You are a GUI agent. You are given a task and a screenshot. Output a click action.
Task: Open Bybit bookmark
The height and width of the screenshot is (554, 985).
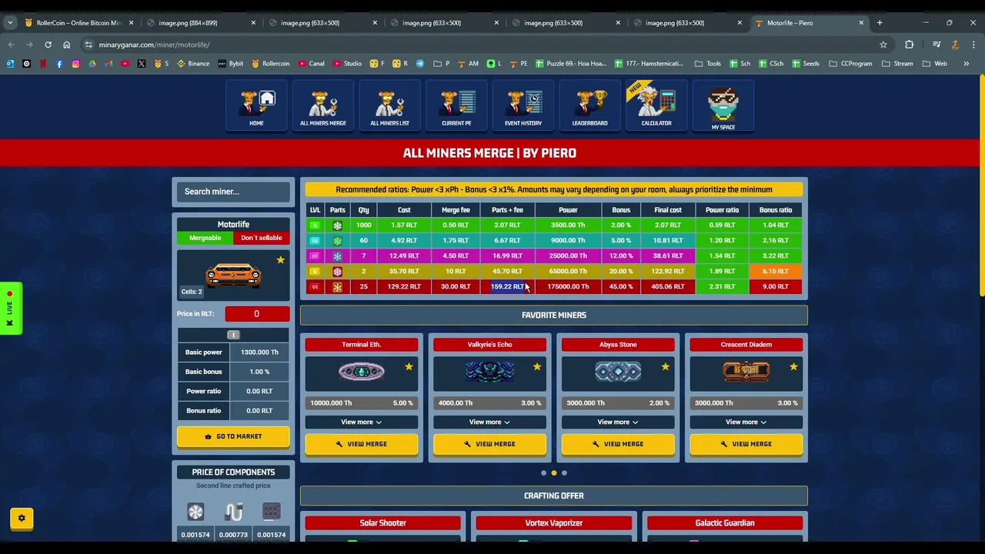tap(230, 64)
